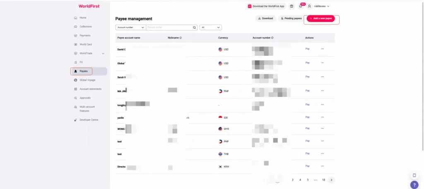Click the search magnifier icon
The image size is (424, 189).
pos(194,28)
